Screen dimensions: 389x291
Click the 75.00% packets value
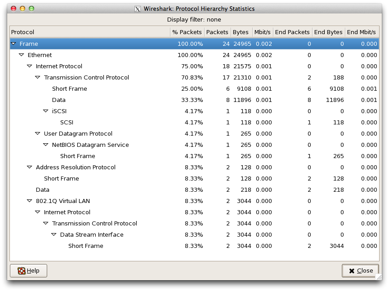point(192,66)
